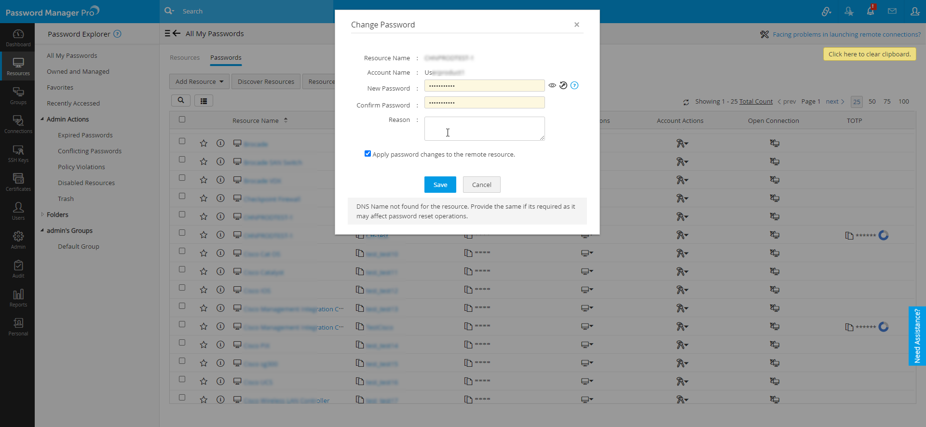Open Certificates in the left sidebar
926x427 pixels.
(x=18, y=182)
